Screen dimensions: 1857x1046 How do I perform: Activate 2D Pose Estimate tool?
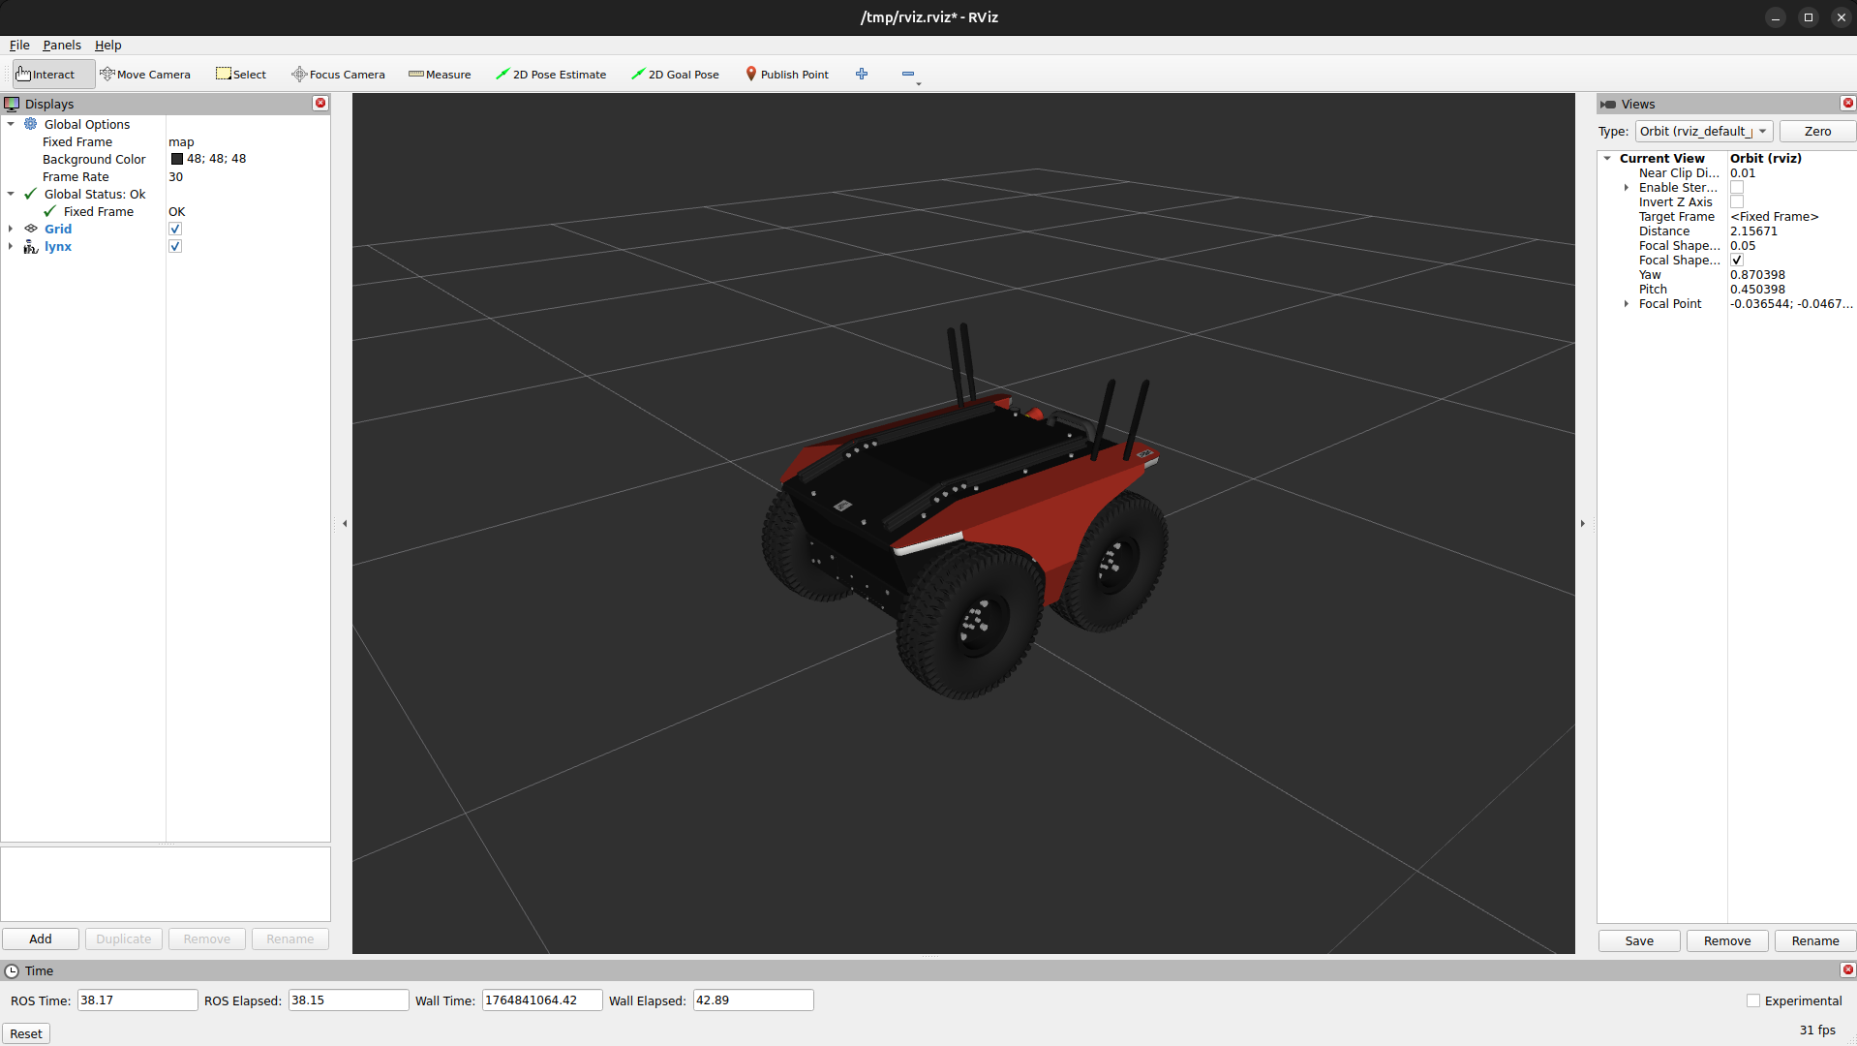[551, 75]
